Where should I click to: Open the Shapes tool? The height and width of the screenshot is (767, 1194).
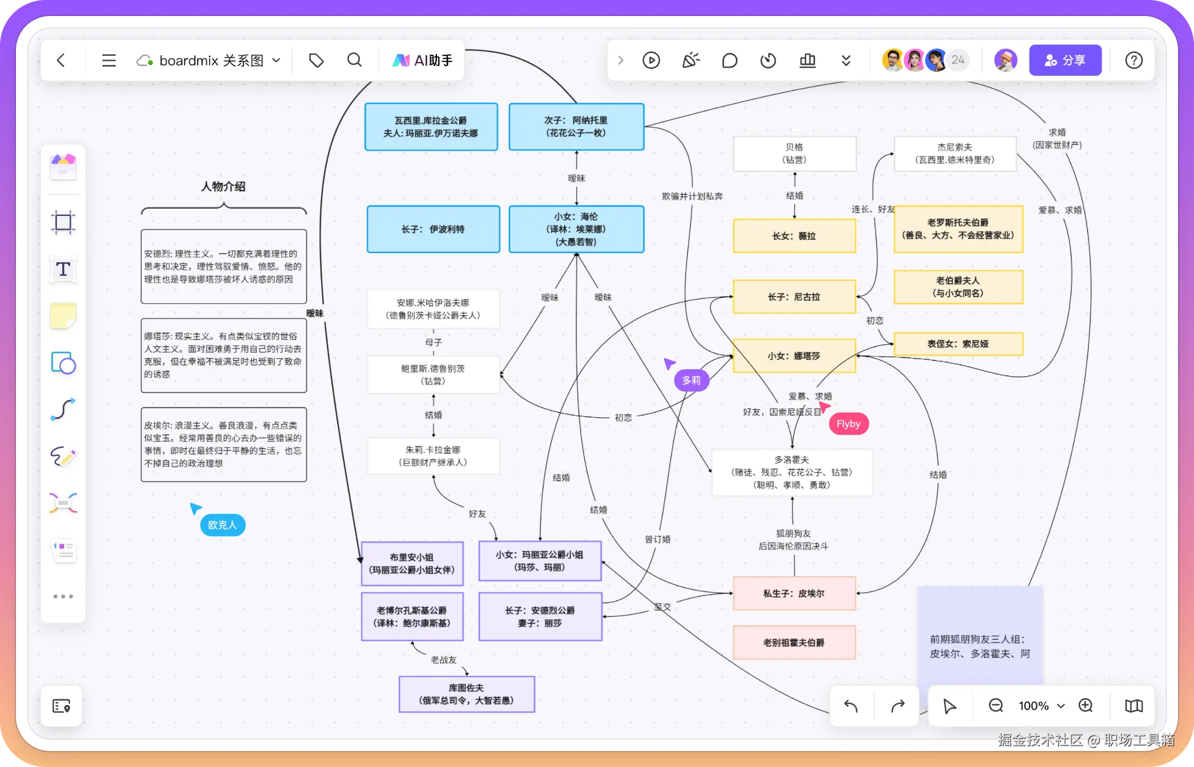point(63,363)
